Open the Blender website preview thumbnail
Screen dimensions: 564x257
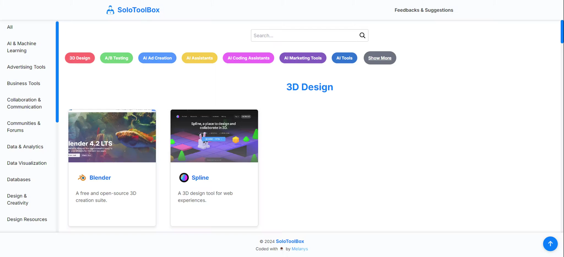click(x=112, y=136)
